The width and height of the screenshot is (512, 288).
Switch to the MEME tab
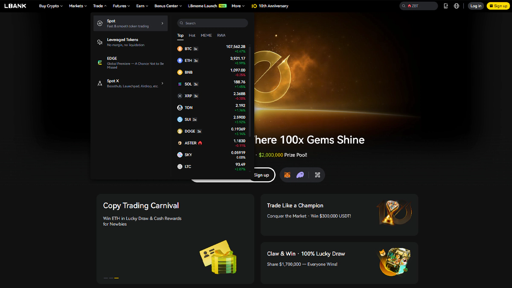[x=206, y=35]
